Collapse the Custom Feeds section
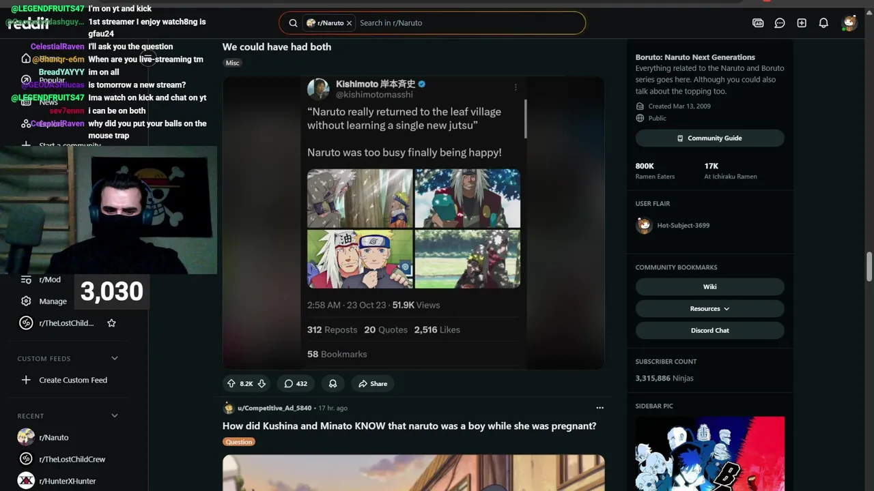Screen dimensions: 874x491 [114, 358]
